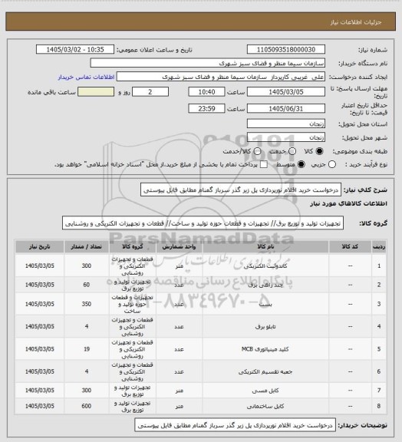The image size is (402, 442).
Task: Select item name کاندولیت الکتریکی
Action: pyautogui.click(x=265, y=266)
